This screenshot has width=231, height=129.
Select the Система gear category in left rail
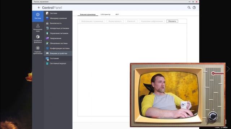click(38, 16)
